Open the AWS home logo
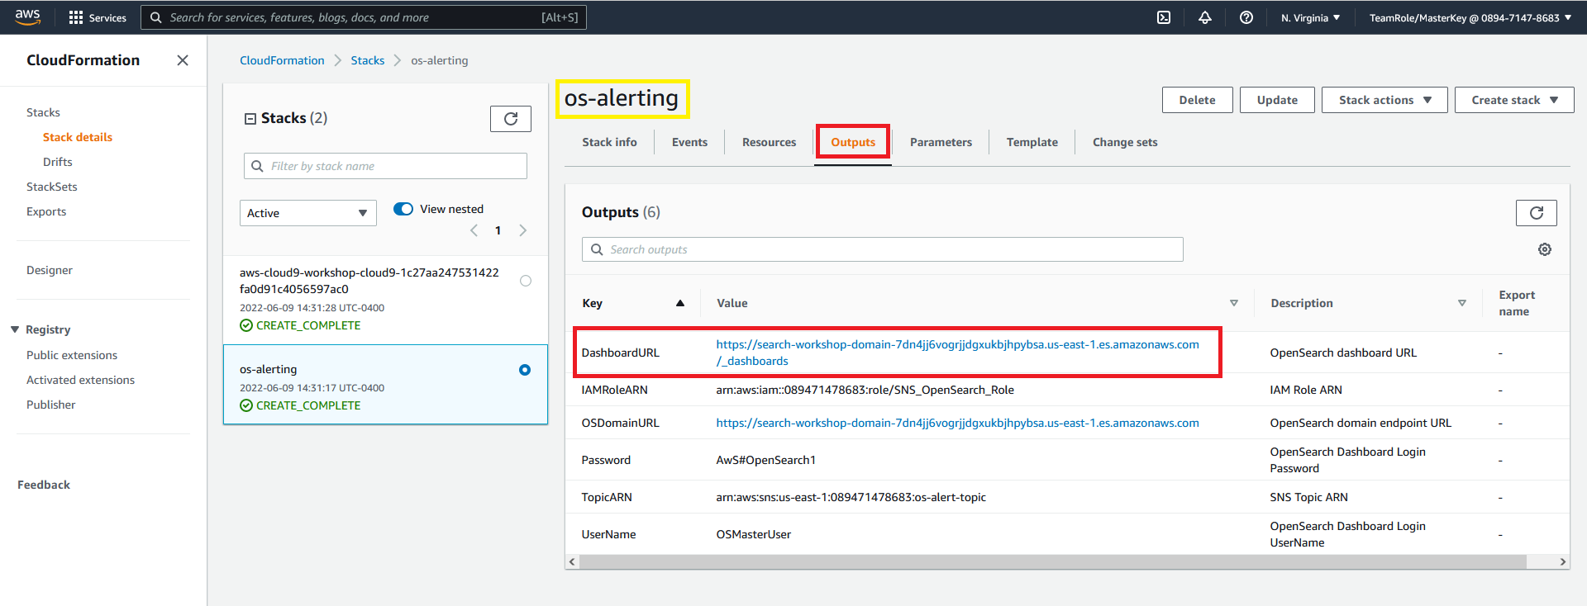 [x=27, y=17]
